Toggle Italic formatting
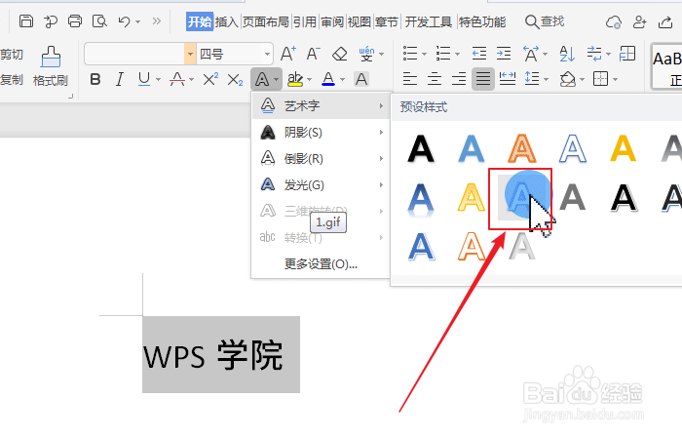 120,79
